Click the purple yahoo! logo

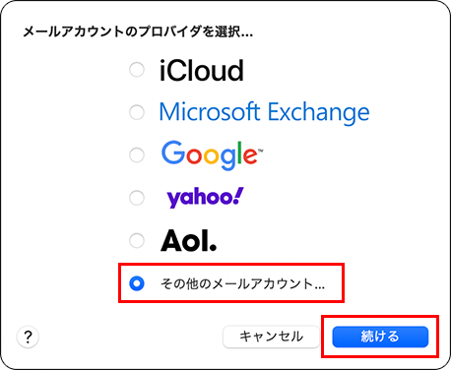pyautogui.click(x=206, y=198)
